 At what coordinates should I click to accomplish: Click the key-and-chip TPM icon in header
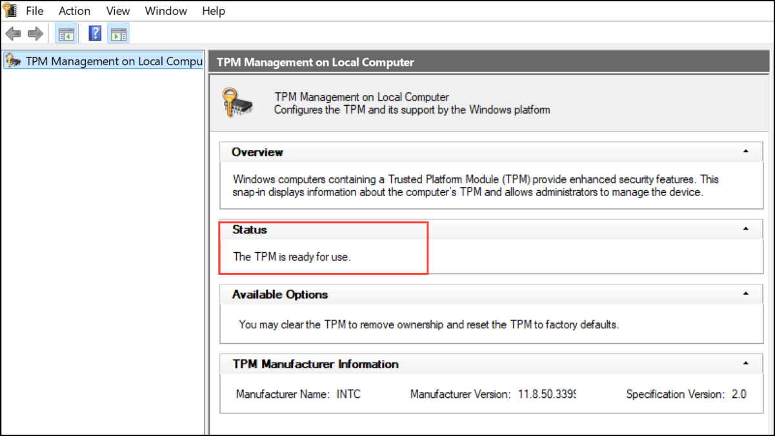237,103
